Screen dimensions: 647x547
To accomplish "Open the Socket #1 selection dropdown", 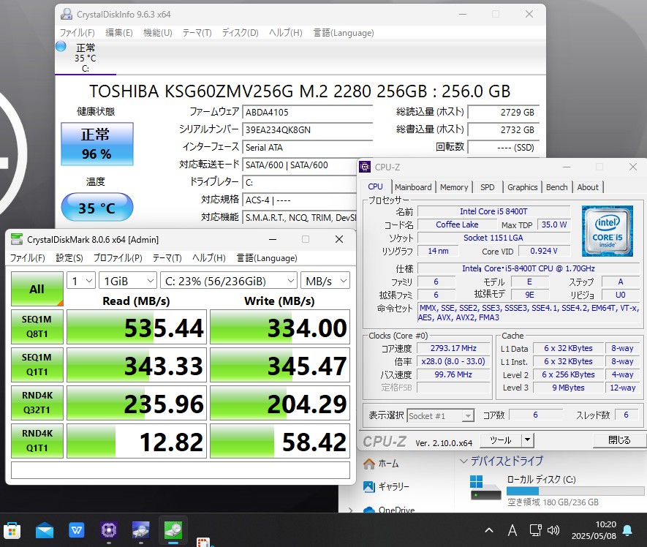I will tap(440, 415).
